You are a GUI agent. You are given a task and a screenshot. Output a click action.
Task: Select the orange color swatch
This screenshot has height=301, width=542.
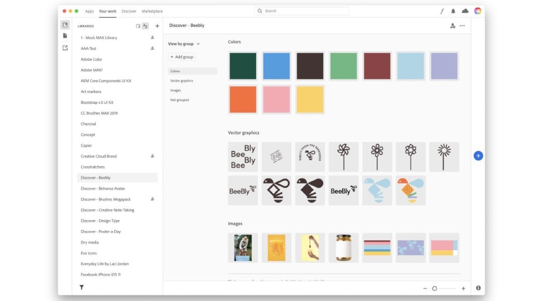pyautogui.click(x=243, y=99)
